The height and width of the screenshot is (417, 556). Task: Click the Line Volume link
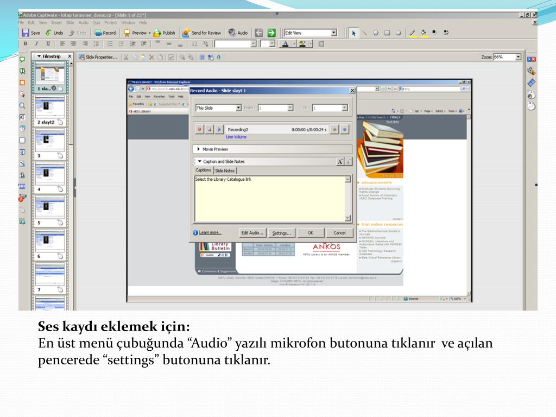coord(236,137)
